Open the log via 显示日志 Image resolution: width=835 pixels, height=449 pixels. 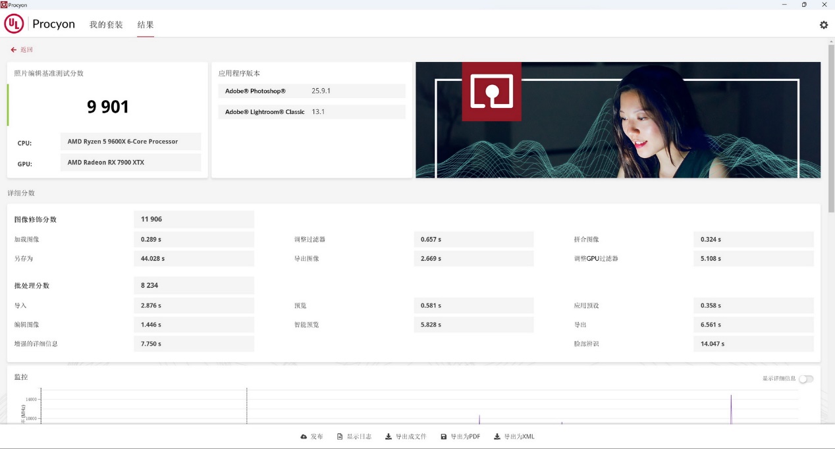(x=354, y=436)
